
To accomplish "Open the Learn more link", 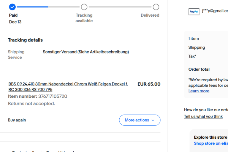I will 199,91.
